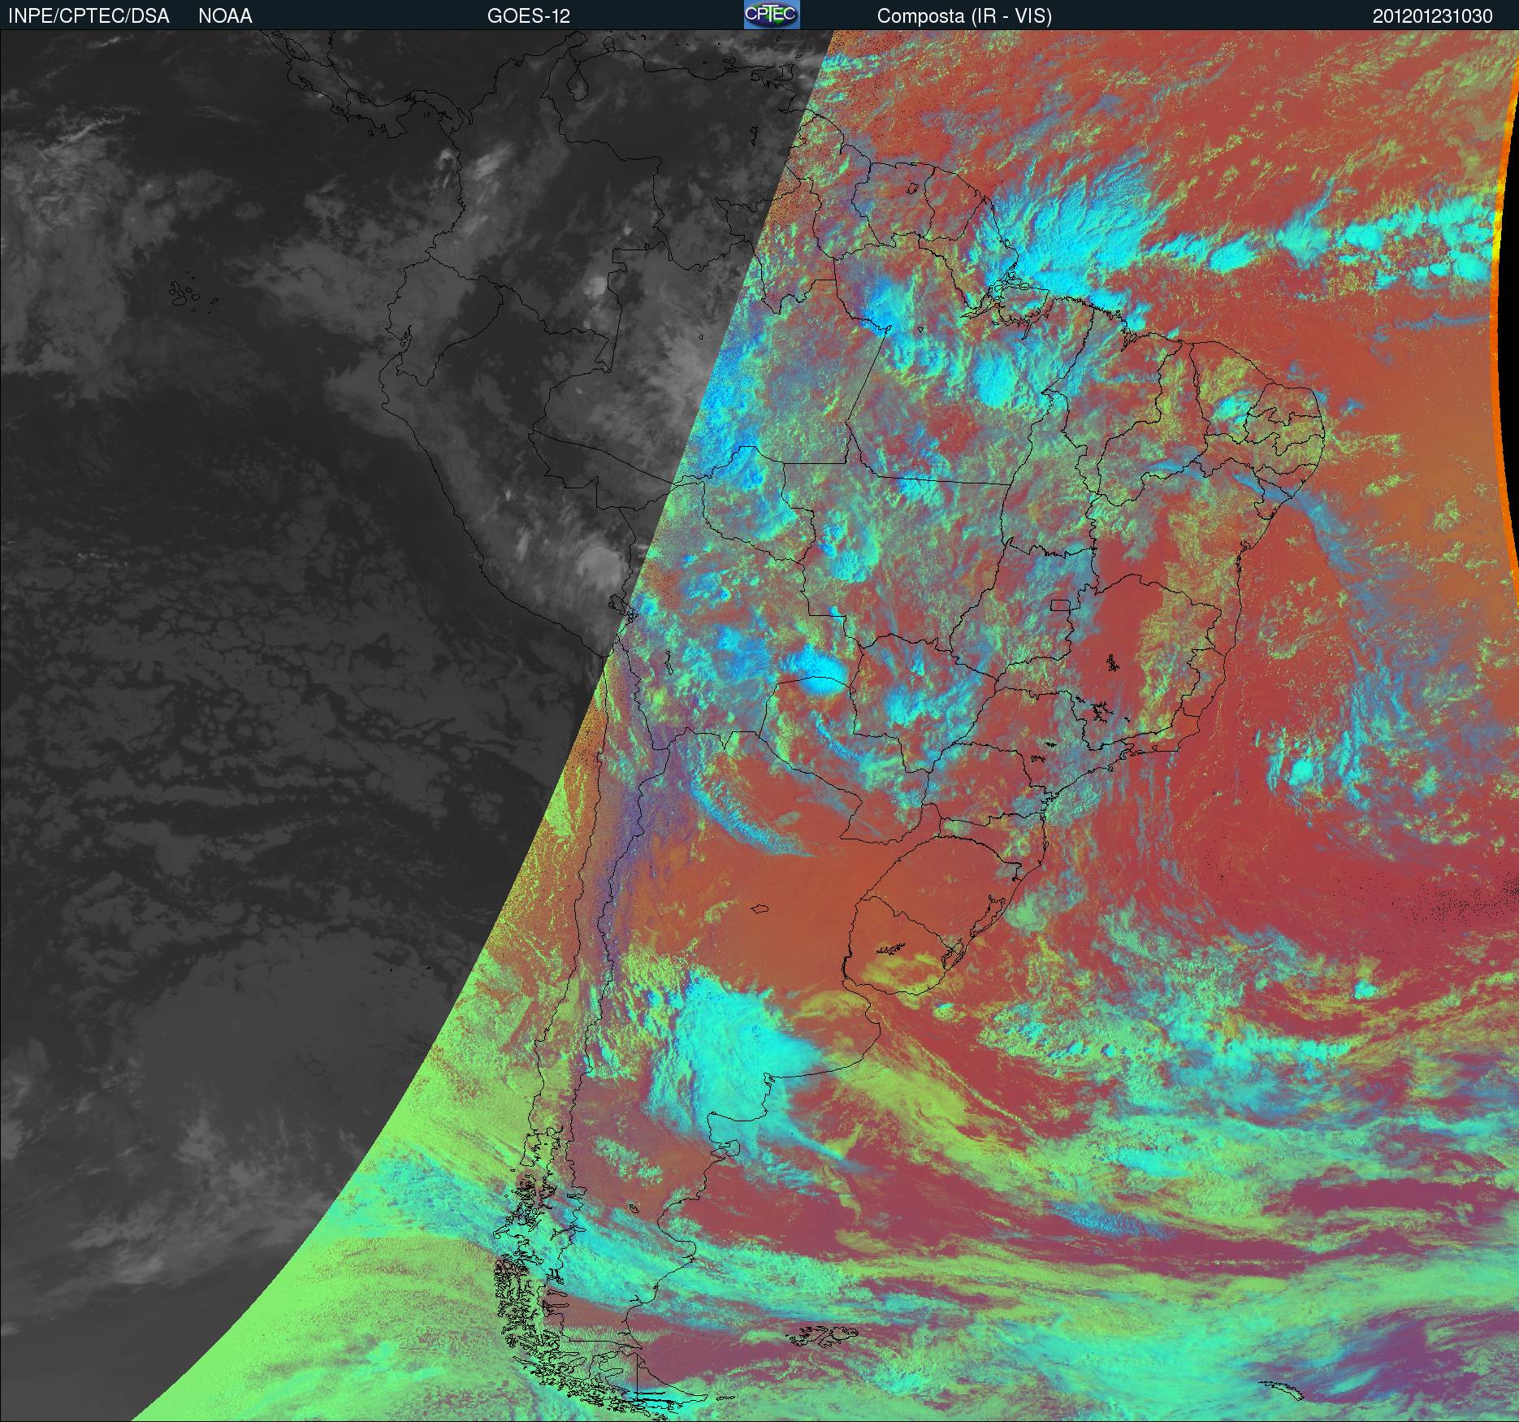1519x1422 pixels.
Task: Click the Composta (IR - VIS) title
Action: tap(964, 16)
